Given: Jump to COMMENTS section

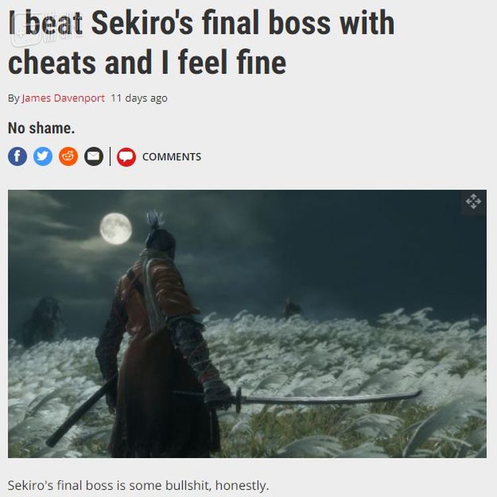Looking at the screenshot, I should click(172, 157).
